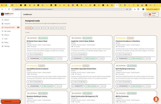The image size is (161, 104).
Task: Dismiss Fortwilliam Specialist Dental Clinic lead
Action: pyautogui.click(x=102, y=86)
